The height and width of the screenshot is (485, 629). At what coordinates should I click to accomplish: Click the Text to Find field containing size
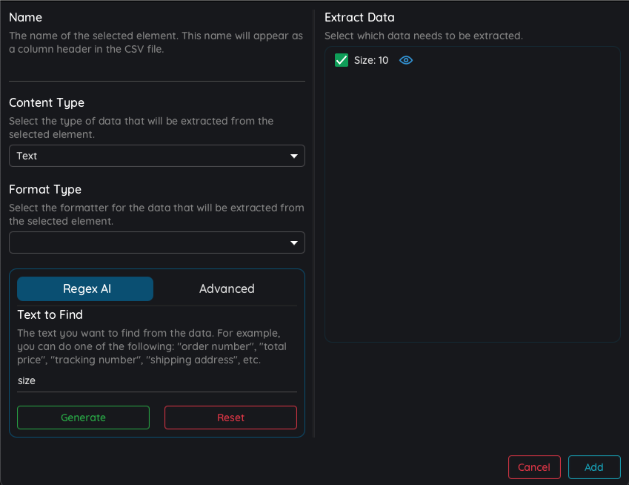157,380
